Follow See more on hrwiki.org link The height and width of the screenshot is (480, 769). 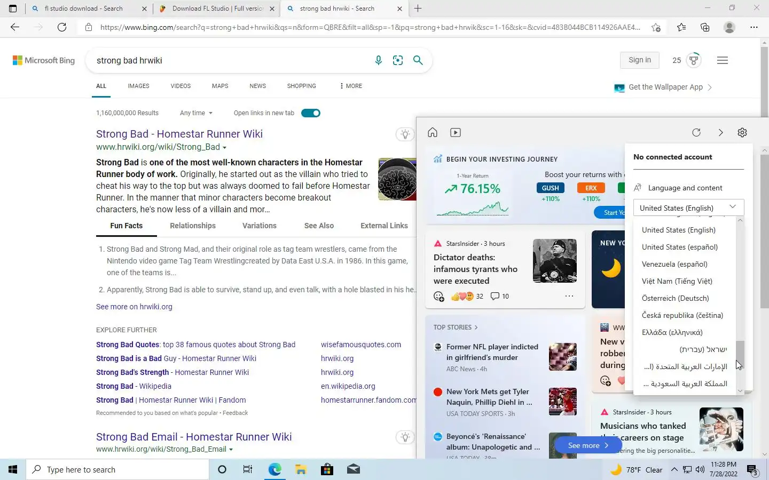click(x=134, y=307)
